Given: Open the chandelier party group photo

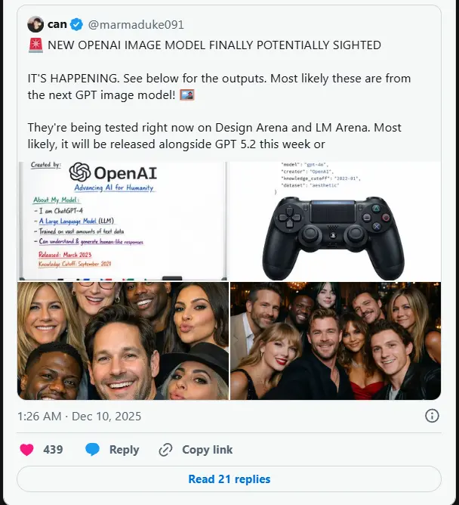Looking at the screenshot, I should [x=335, y=341].
